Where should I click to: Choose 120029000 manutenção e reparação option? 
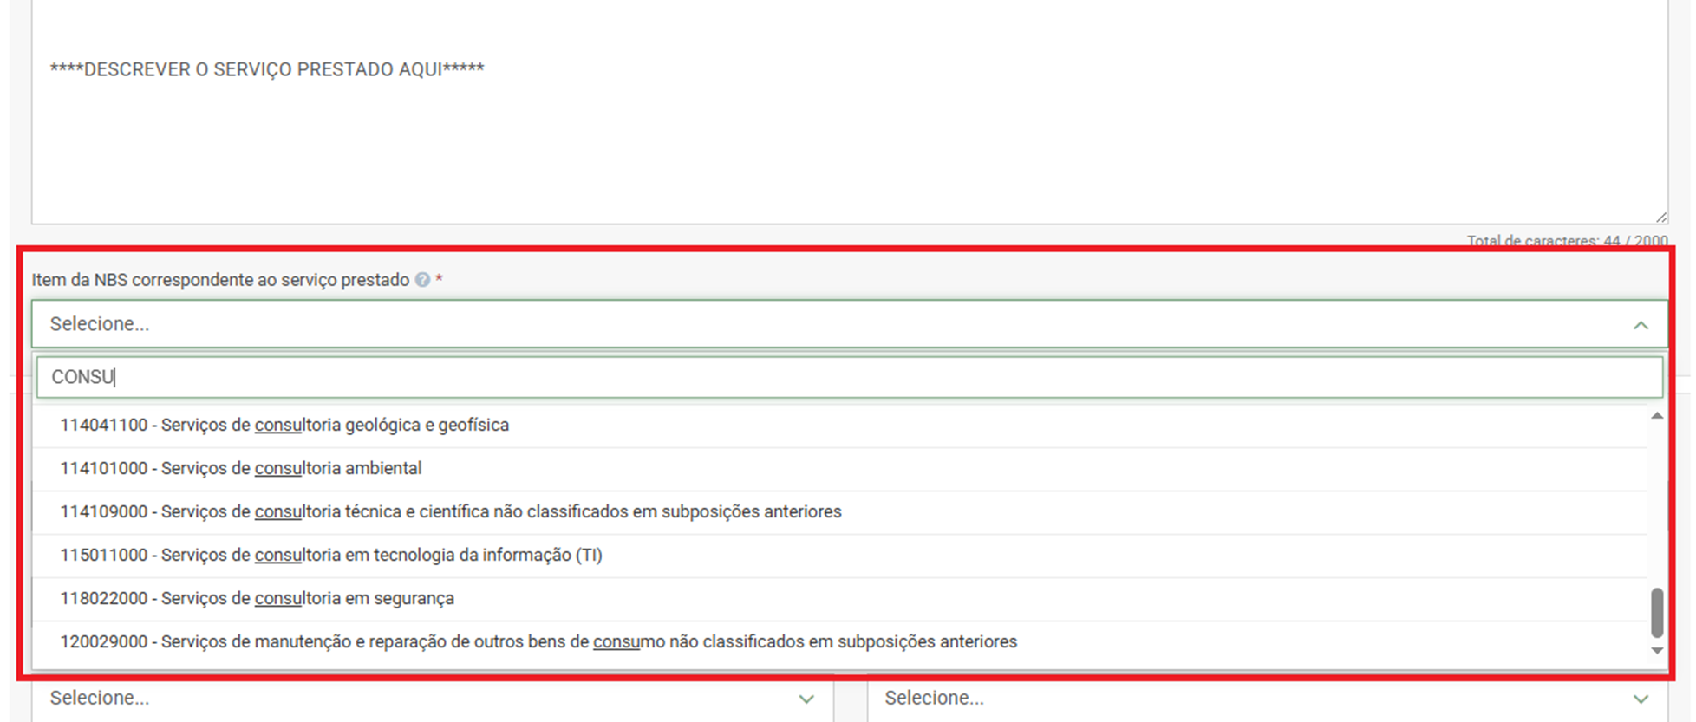pos(538,642)
